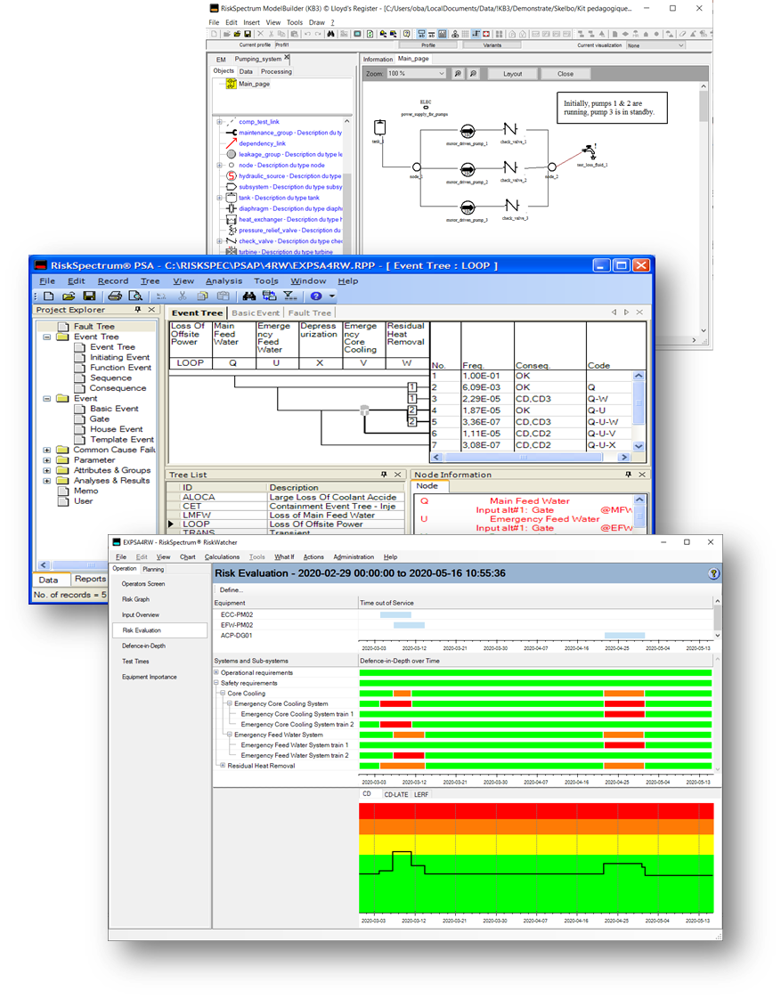Collapse Event Tree folder in Project Explorer
The image size is (781, 999).
(x=46, y=337)
